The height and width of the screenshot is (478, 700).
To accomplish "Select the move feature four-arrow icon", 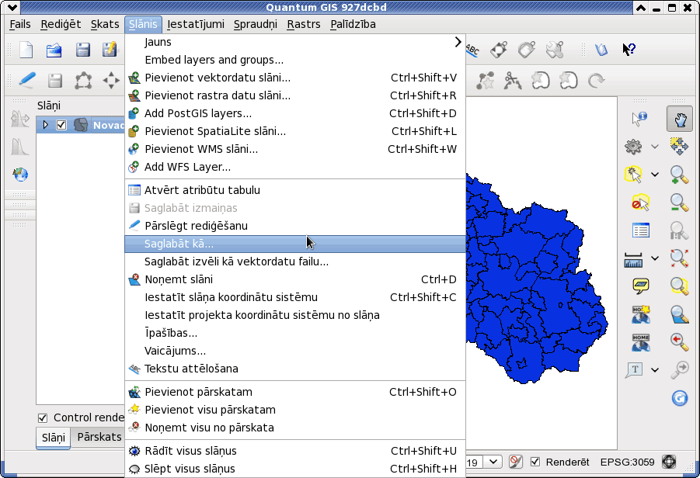I will coord(111,81).
